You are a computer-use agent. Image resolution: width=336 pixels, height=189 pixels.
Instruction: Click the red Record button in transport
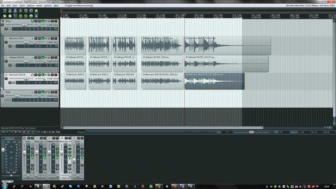click(x=24, y=132)
